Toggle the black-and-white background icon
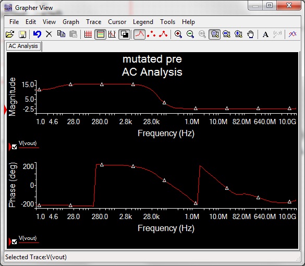 pos(124,34)
